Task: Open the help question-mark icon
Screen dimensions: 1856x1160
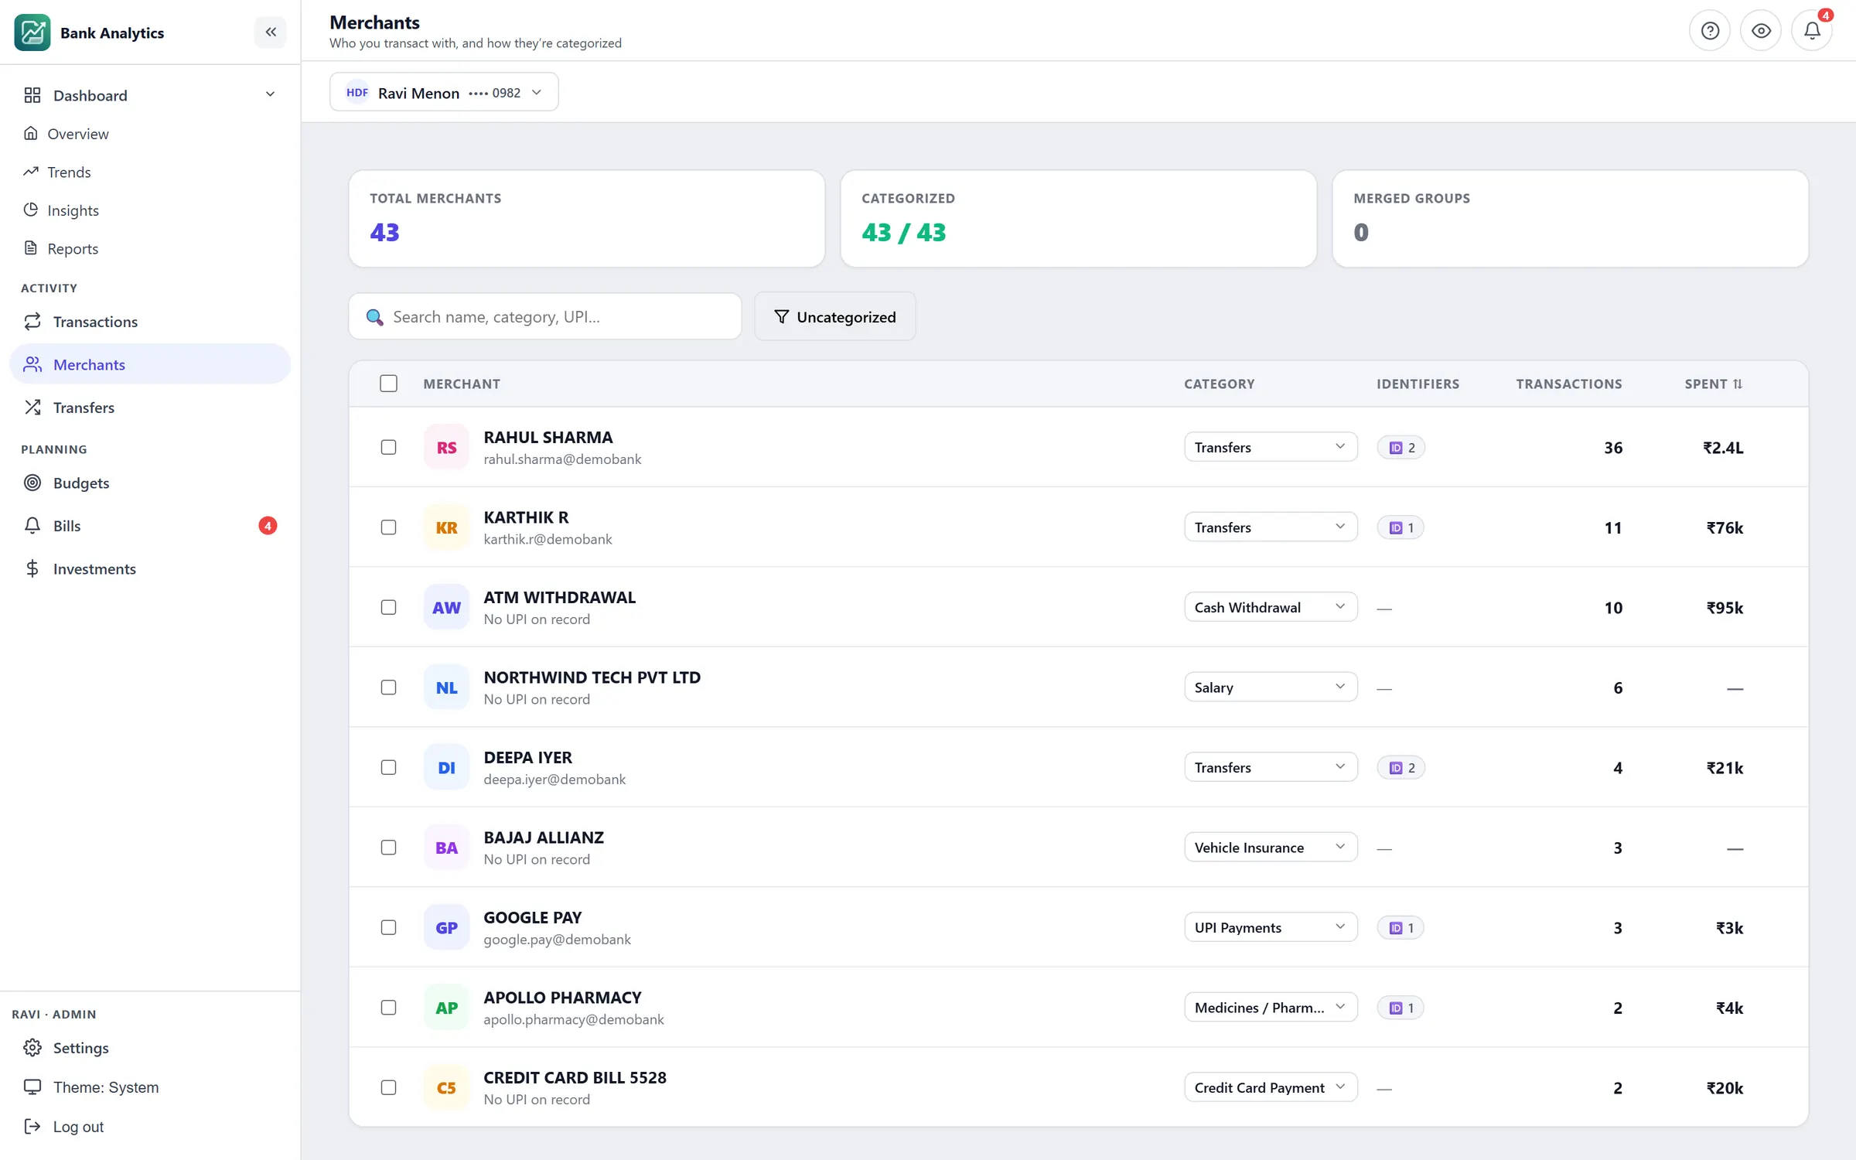Action: 1710,31
